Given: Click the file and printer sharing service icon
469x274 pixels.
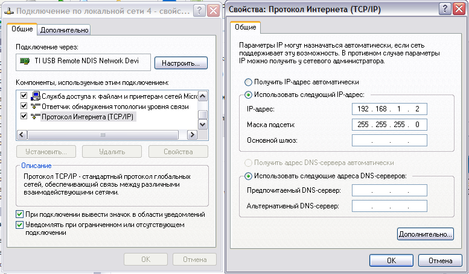Looking at the screenshot, I should (x=36, y=96).
